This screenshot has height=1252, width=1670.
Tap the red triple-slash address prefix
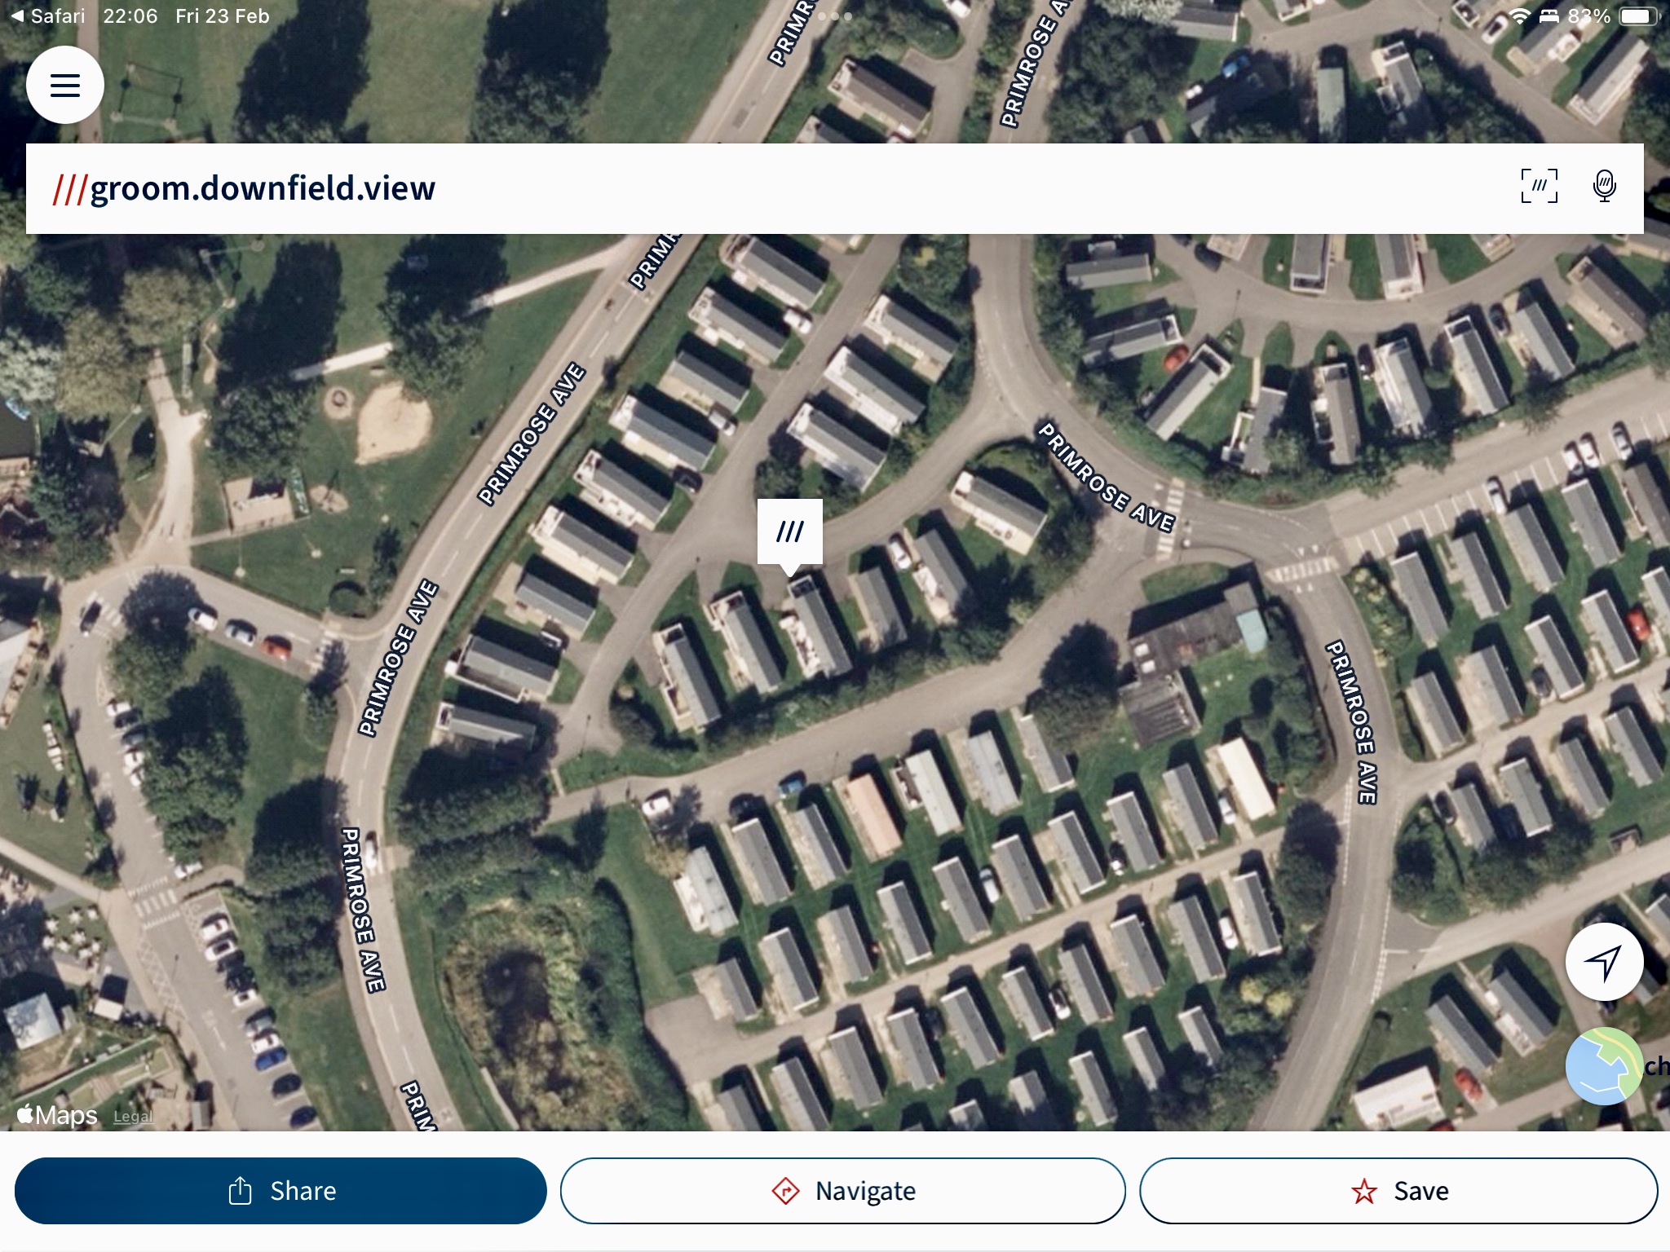(70, 188)
